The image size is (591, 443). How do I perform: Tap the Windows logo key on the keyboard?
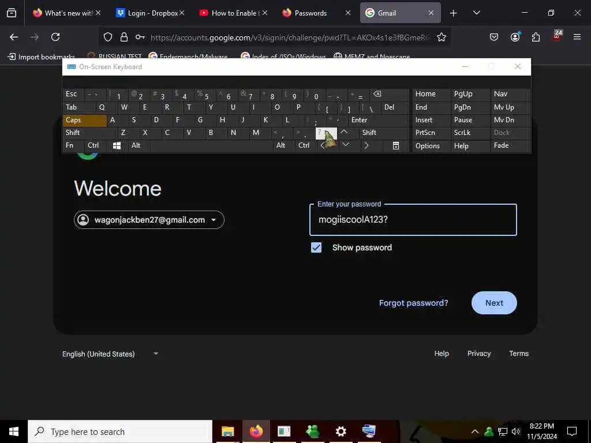point(117,146)
